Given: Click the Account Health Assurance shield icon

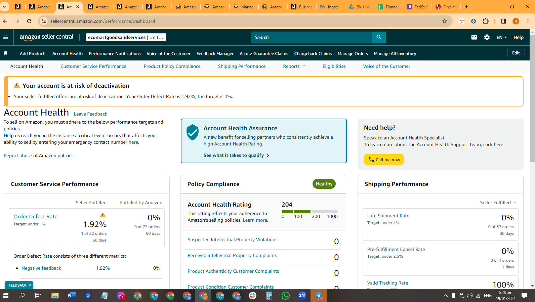Looking at the screenshot, I should point(193,132).
